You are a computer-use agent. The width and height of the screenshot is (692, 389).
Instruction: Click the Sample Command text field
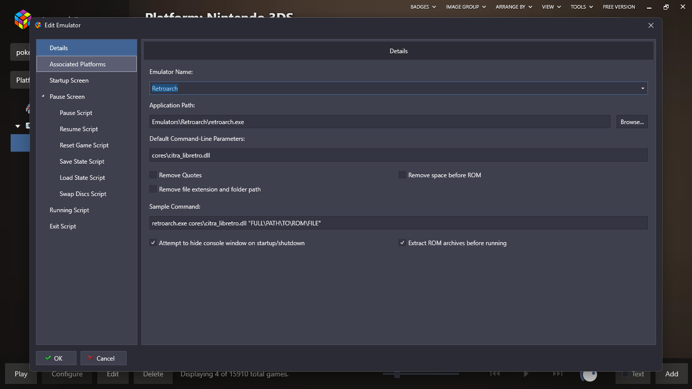[398, 223]
